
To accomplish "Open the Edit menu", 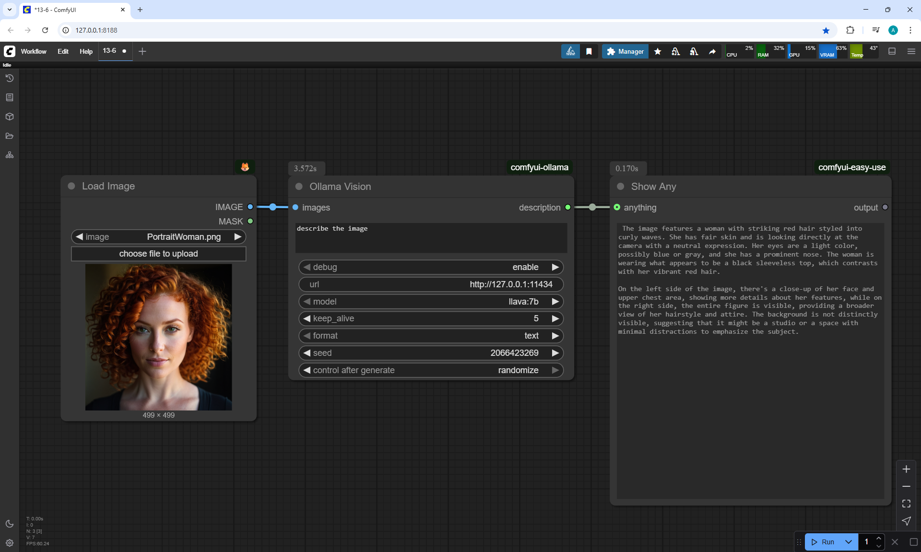I will click(x=63, y=51).
